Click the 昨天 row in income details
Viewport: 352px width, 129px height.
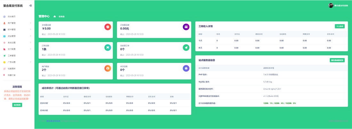click(x=272, y=48)
